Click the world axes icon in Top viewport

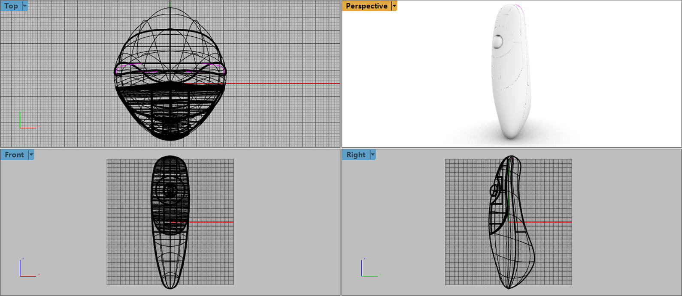[x=28, y=120]
